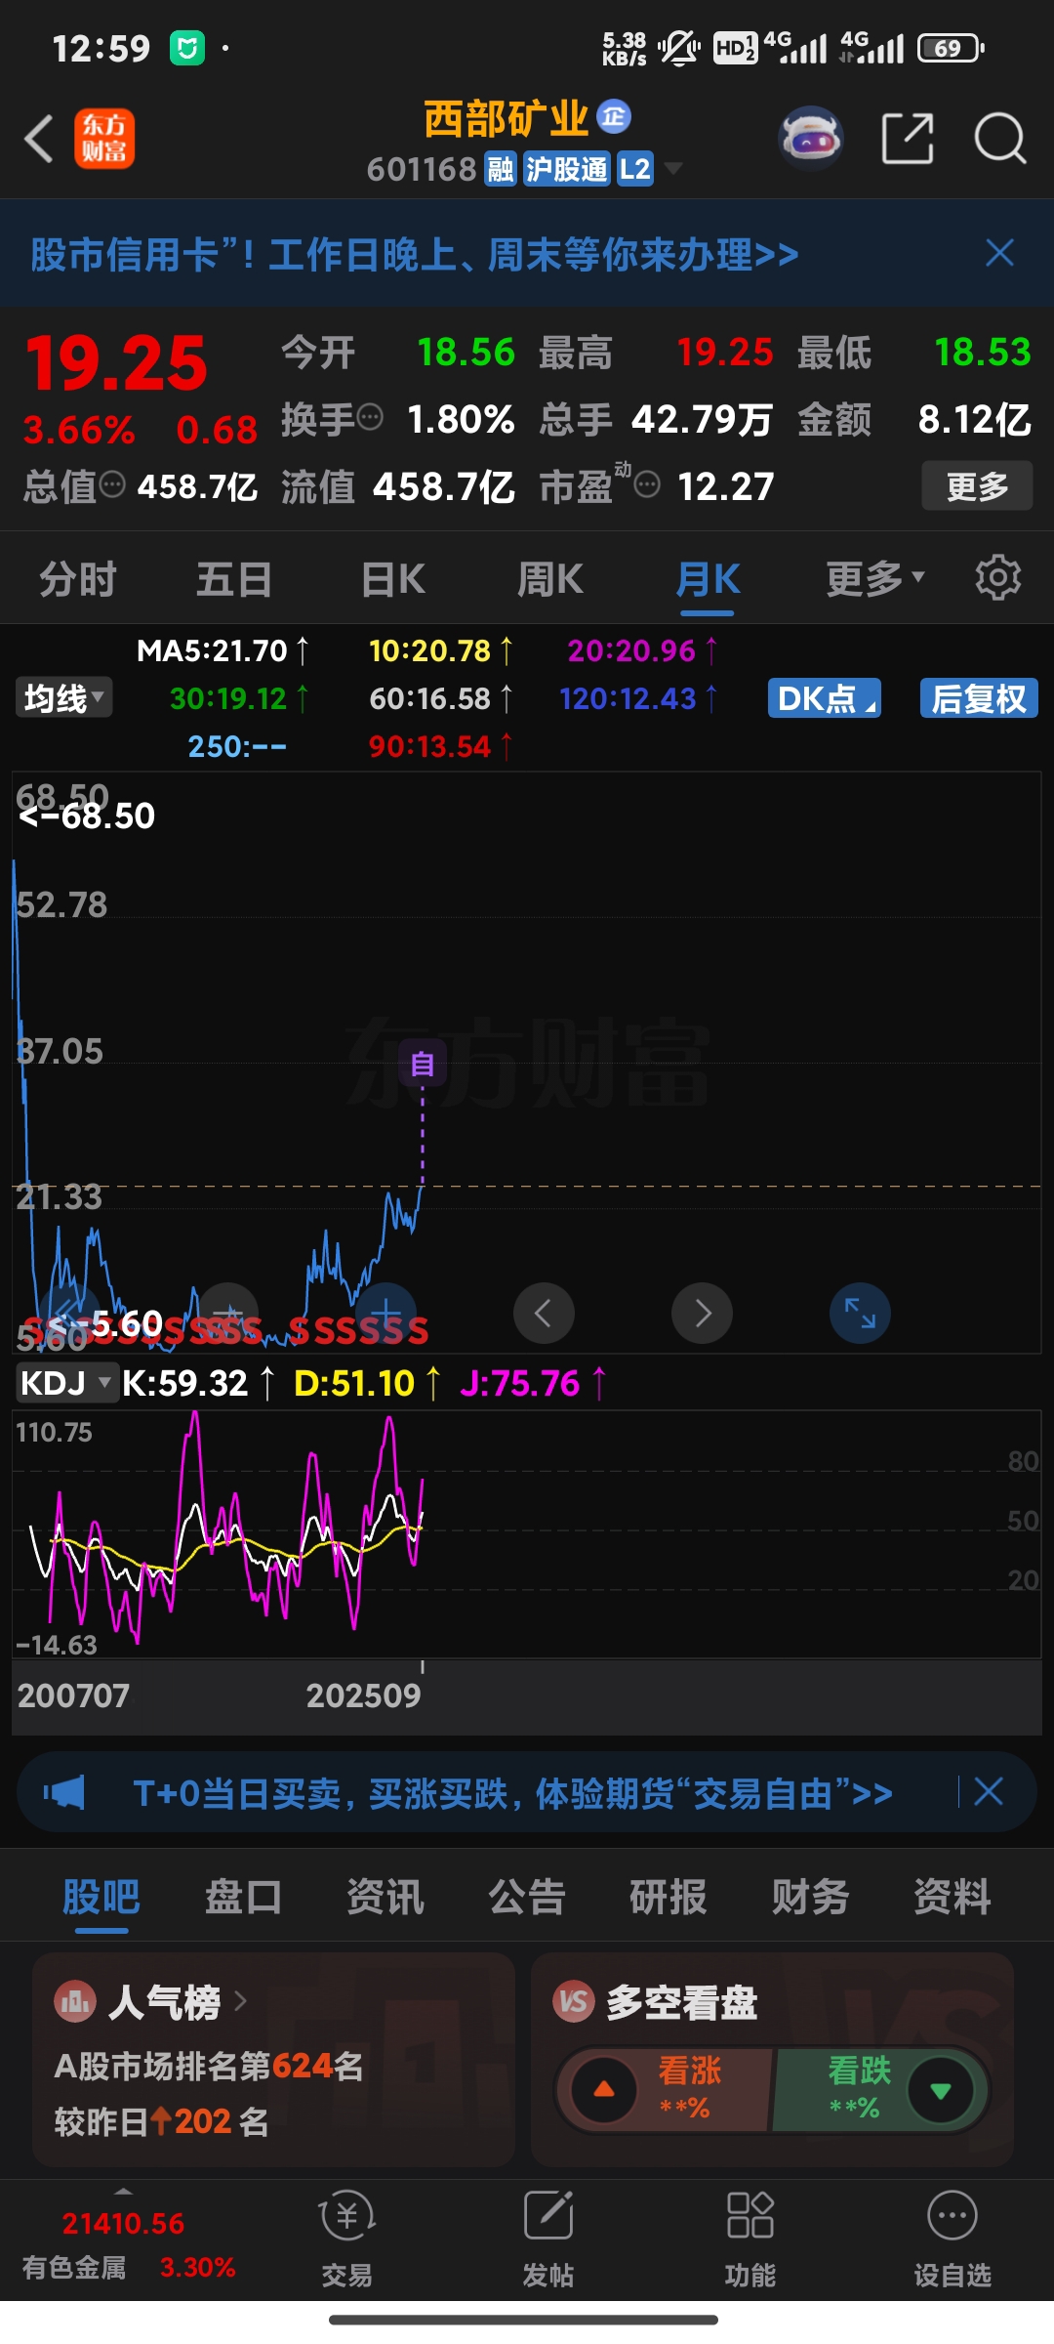Expand chart to fullscreen
Viewport: 1054px width, 2344px height.
click(860, 1313)
